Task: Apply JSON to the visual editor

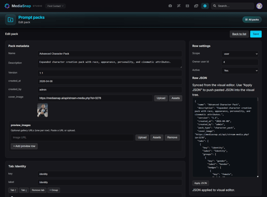Action: (x=200, y=183)
